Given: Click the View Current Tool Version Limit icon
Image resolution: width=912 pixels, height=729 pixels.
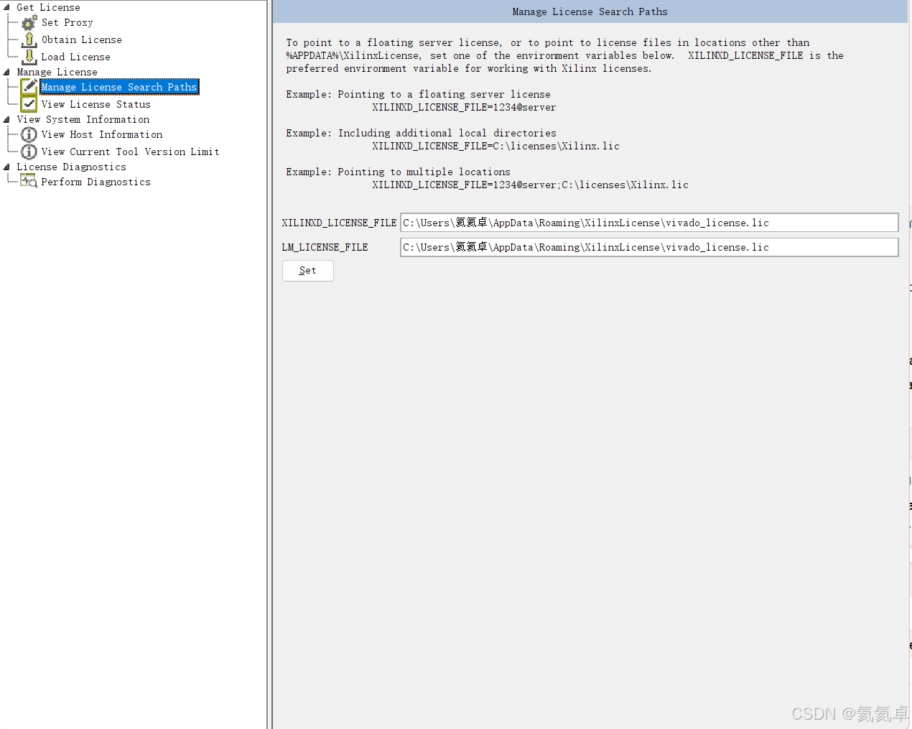Looking at the screenshot, I should (29, 152).
